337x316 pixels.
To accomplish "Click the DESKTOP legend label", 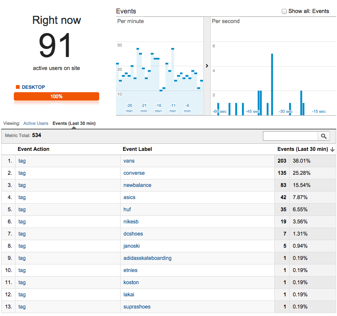I will [33, 87].
